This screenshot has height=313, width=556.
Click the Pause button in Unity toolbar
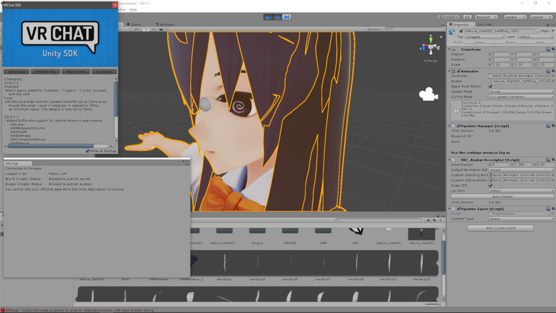pyautogui.click(x=277, y=17)
